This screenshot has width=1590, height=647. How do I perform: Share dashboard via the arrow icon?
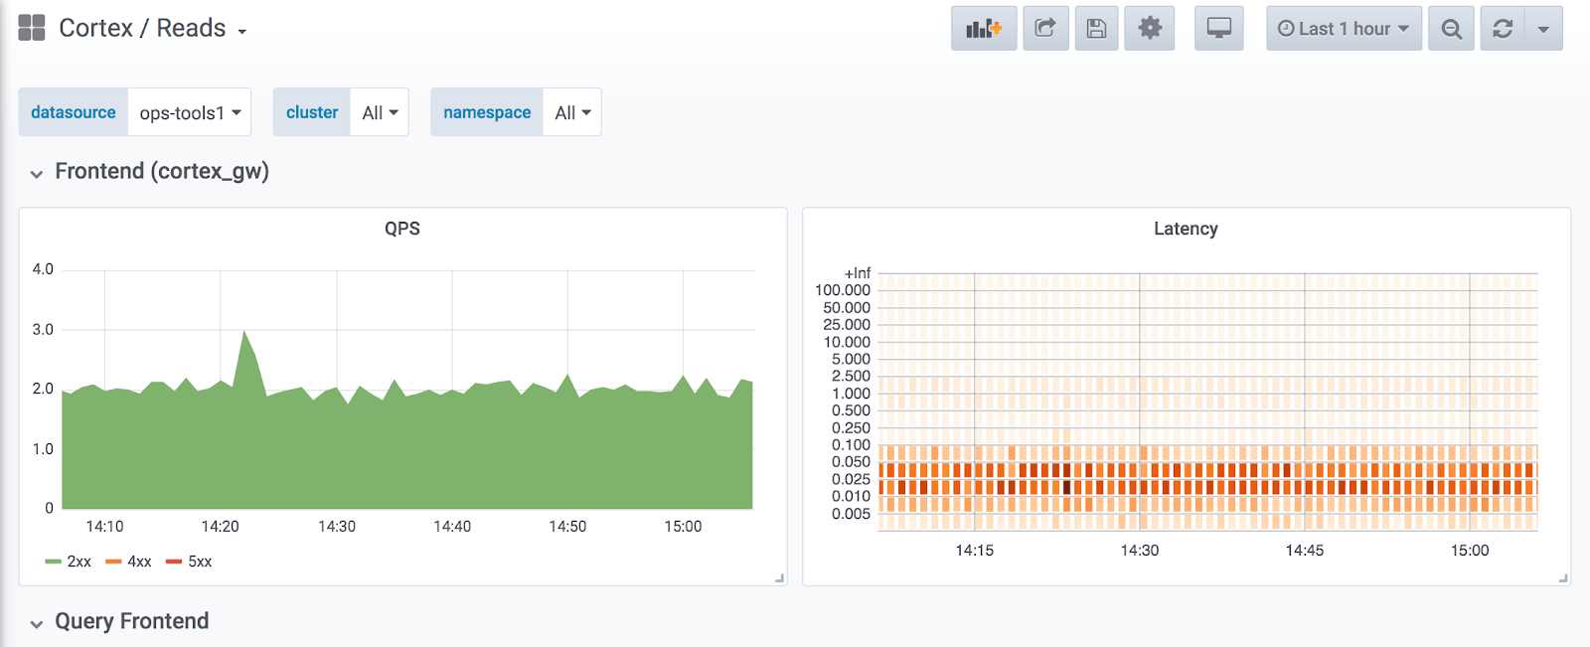1045,29
